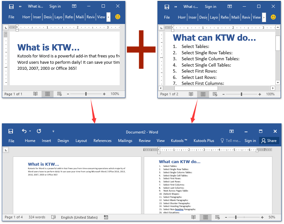Expand the hidden ribbon tabs arrow next to View
Viewport: 284px width, 224px height.
pos(108,17)
